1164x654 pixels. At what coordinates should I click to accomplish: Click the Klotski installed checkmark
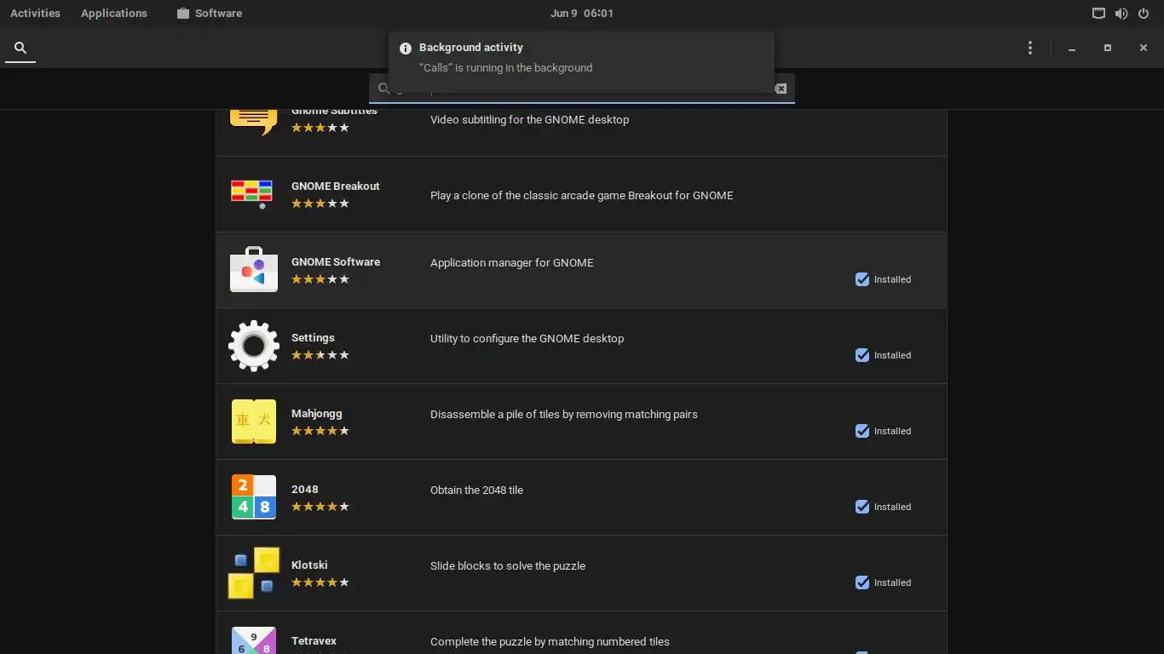(x=862, y=582)
